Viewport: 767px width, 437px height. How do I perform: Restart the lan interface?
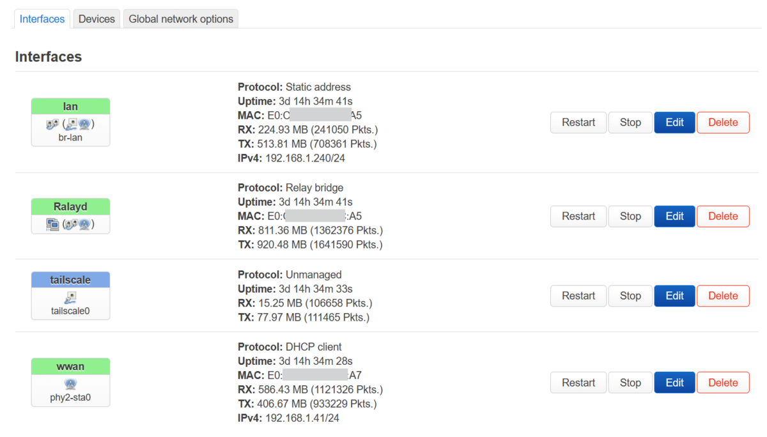578,123
